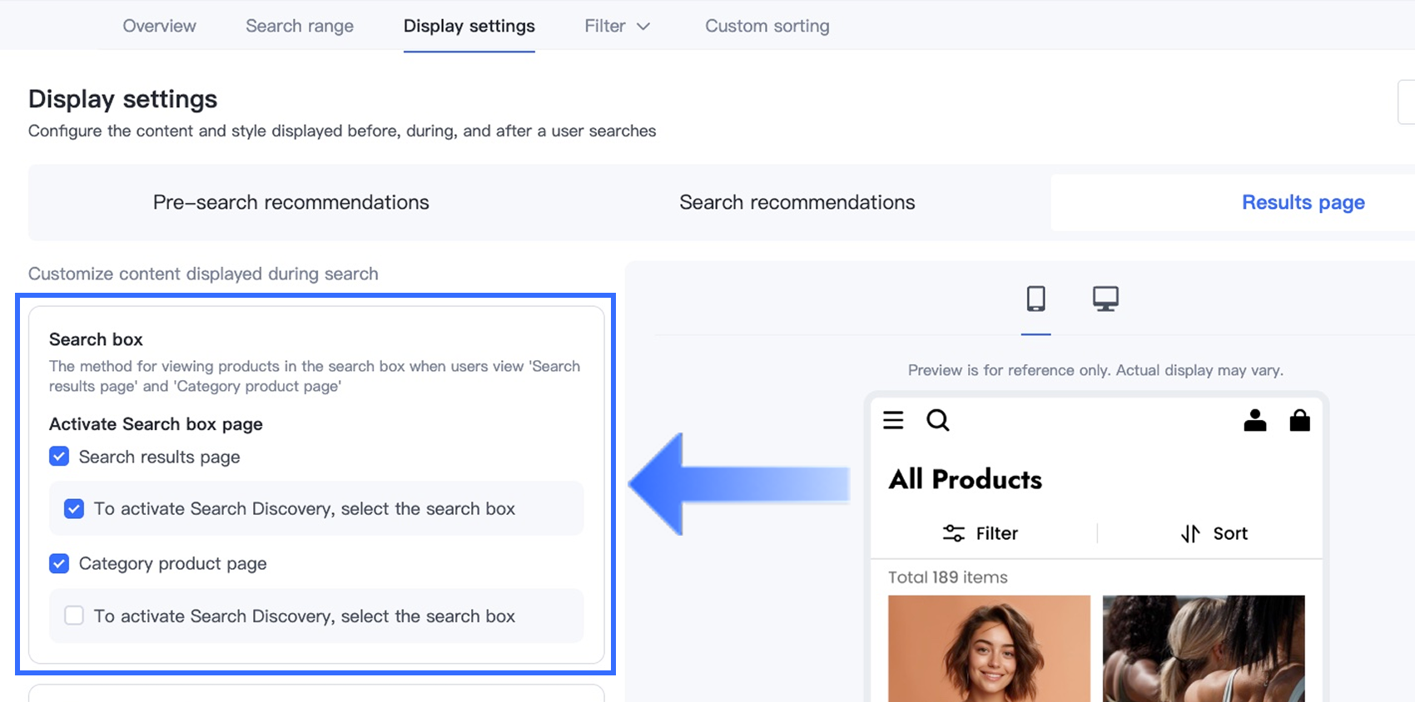Uncheck the Category product page checkbox
Screen dimensions: 1415x702
click(x=59, y=563)
